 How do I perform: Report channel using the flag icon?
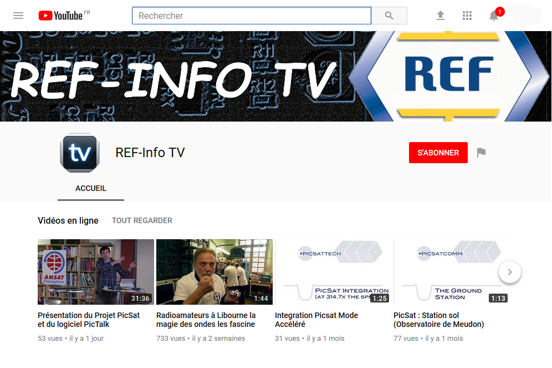click(481, 153)
